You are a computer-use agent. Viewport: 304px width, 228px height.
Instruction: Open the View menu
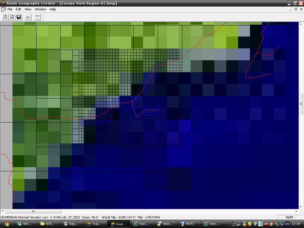[x=28, y=9]
